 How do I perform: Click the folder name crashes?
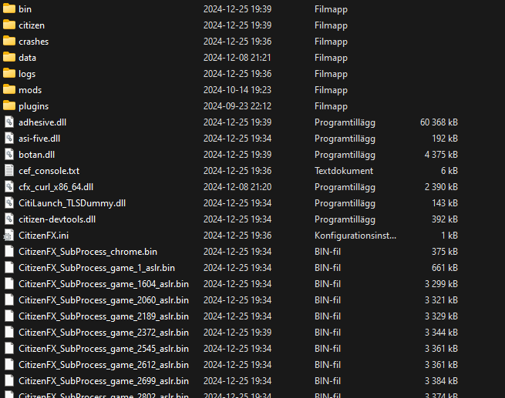(33, 41)
